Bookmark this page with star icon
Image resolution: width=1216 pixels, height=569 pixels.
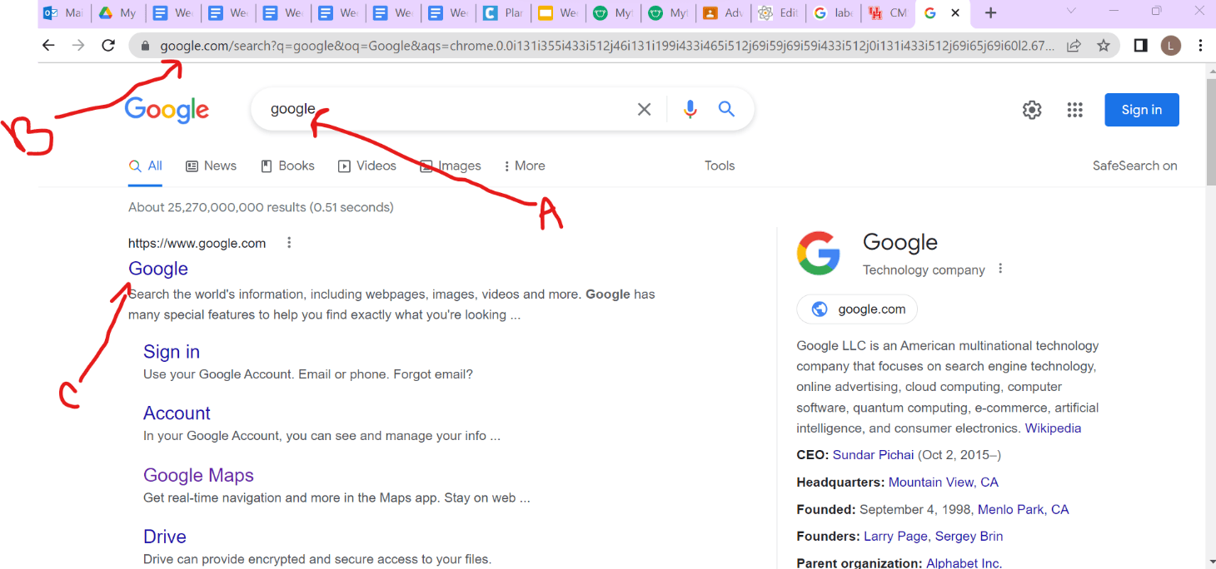(x=1104, y=46)
